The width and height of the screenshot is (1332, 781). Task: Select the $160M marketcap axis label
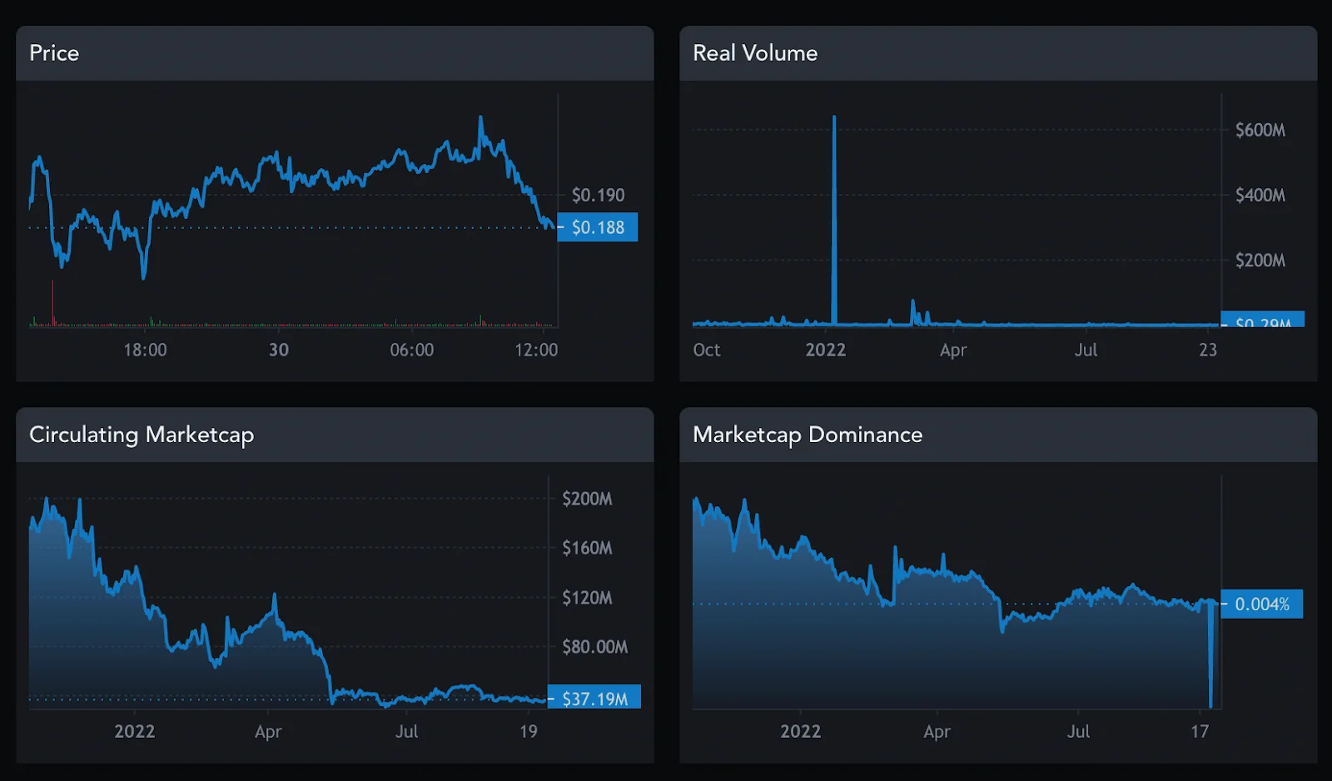point(587,548)
